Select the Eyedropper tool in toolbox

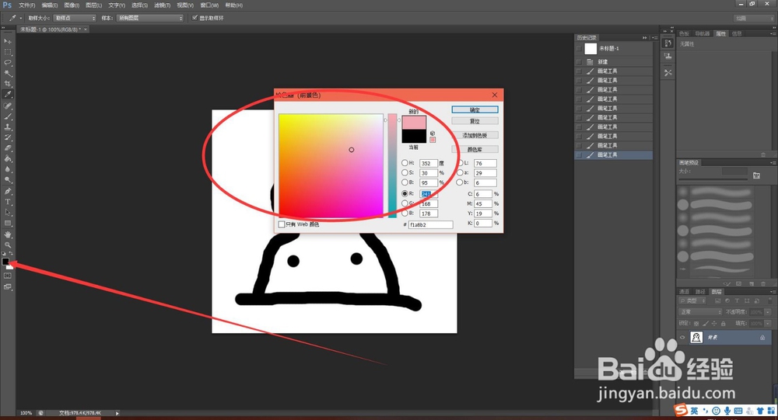tap(8, 95)
